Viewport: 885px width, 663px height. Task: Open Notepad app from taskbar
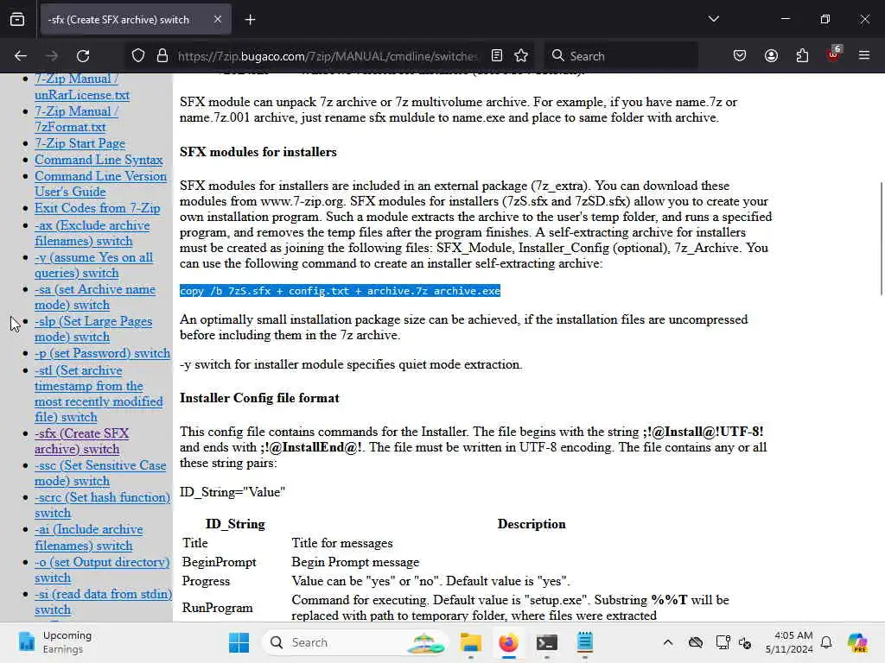[x=585, y=642]
